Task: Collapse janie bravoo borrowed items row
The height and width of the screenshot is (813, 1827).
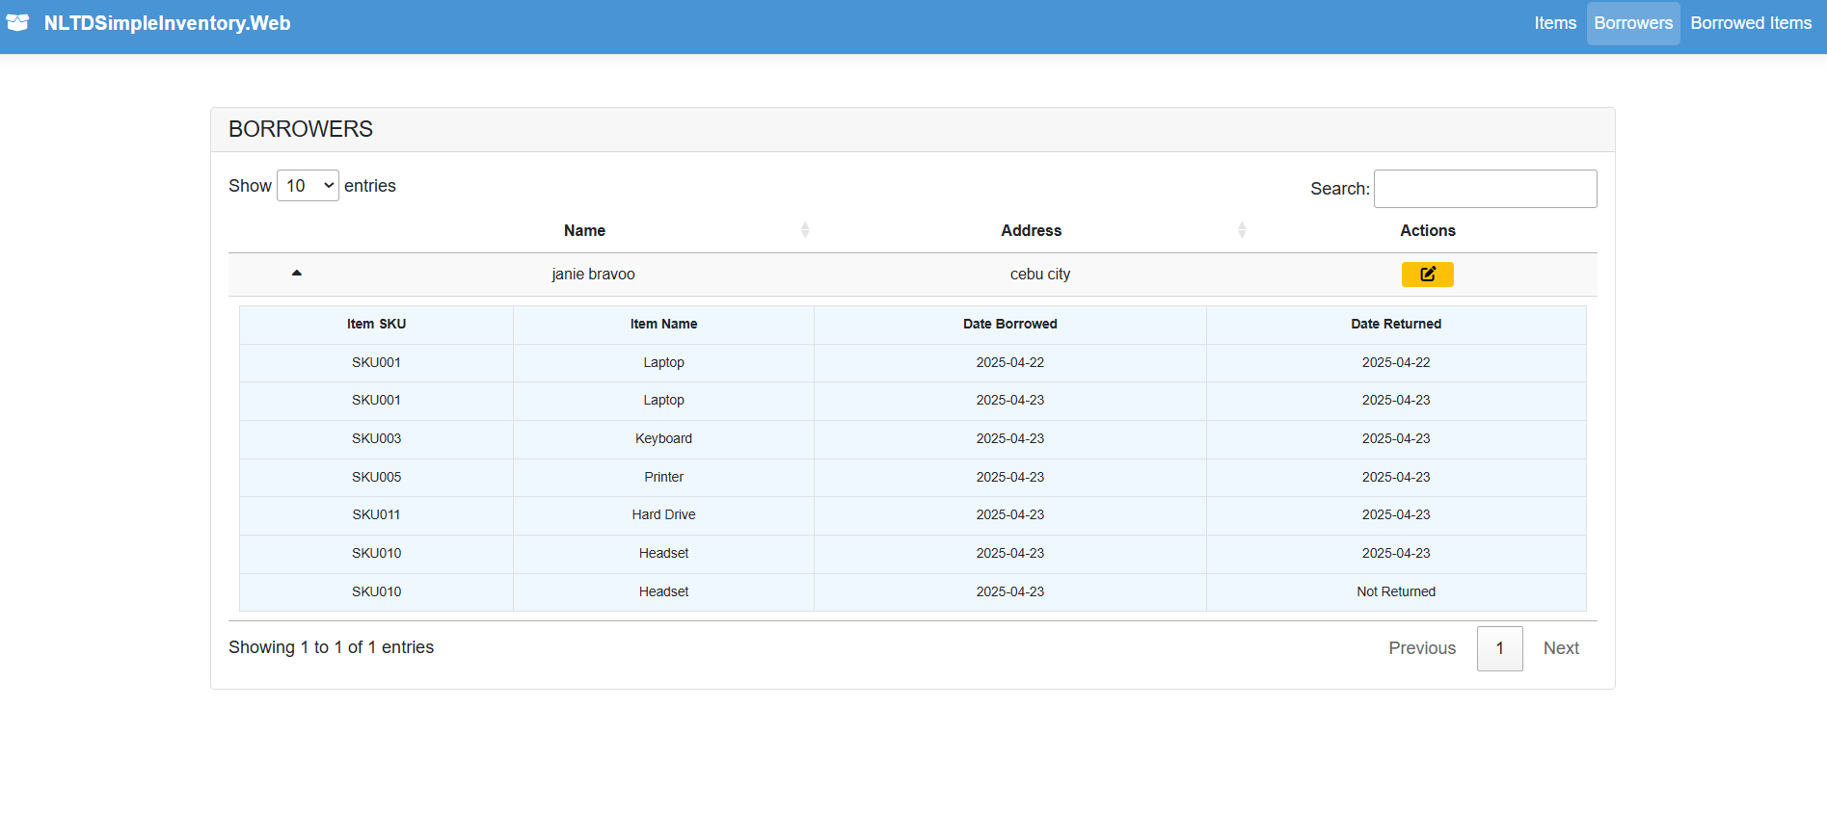Action: click(x=297, y=274)
